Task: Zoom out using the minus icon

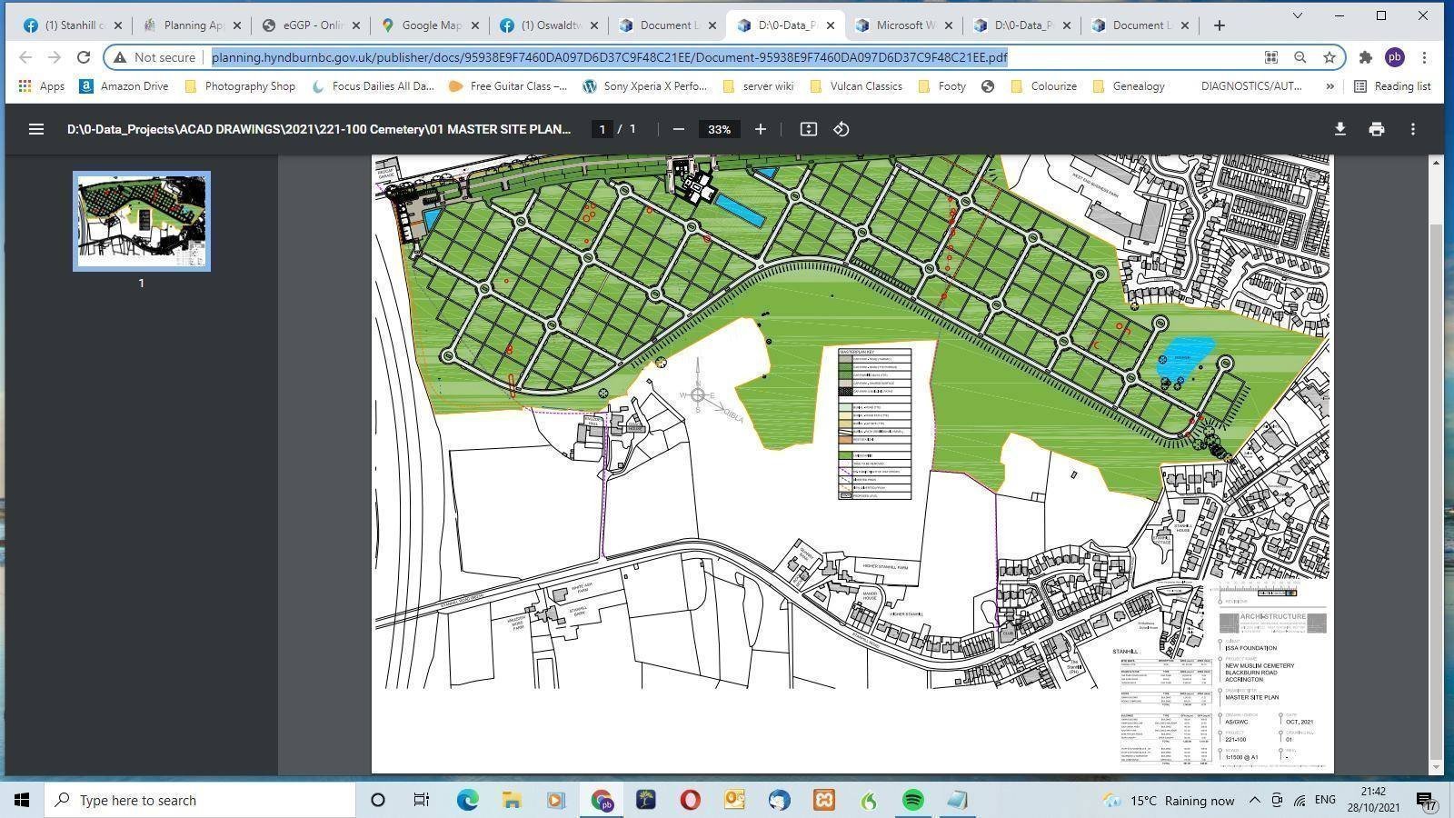Action: click(678, 129)
